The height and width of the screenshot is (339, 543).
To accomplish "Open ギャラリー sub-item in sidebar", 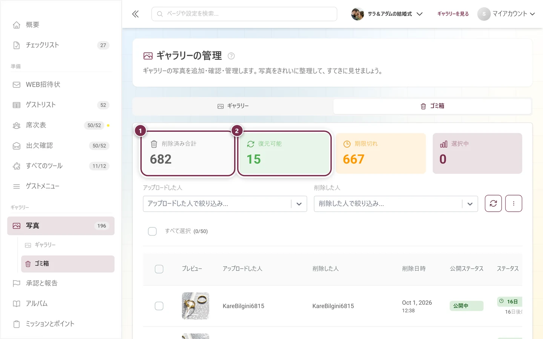I will (68, 245).
